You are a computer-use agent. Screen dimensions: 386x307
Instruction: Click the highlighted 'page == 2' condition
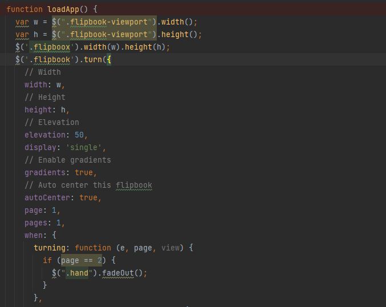(81, 260)
